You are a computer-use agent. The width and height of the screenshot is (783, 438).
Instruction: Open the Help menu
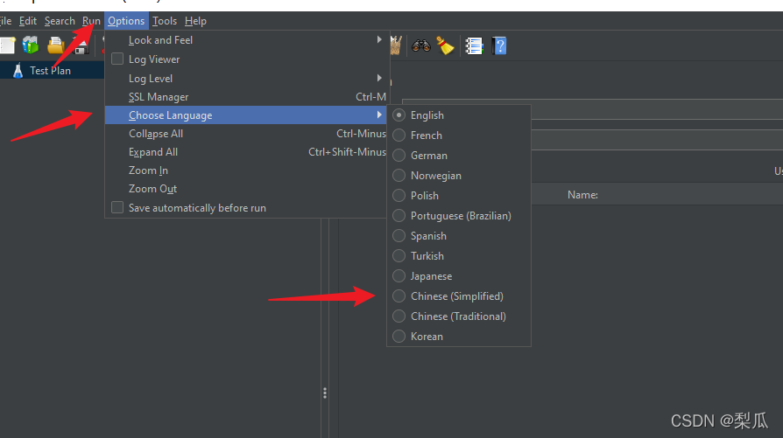tap(195, 21)
